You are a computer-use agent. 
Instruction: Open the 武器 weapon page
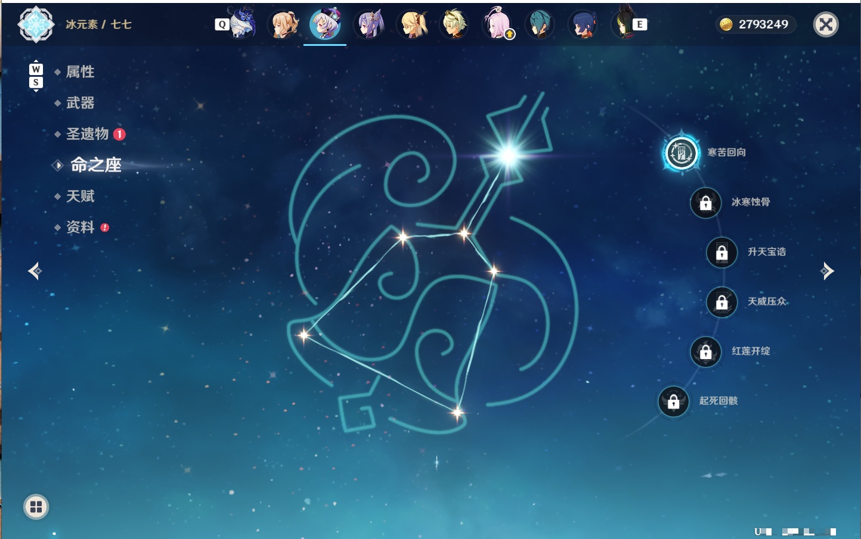[80, 103]
